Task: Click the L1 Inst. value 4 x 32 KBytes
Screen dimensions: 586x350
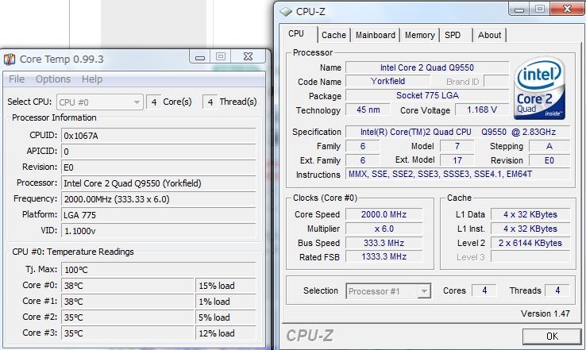Action: [530, 229]
